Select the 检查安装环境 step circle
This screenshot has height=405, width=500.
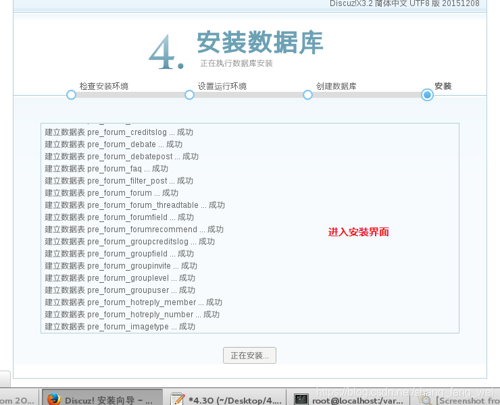tap(71, 94)
